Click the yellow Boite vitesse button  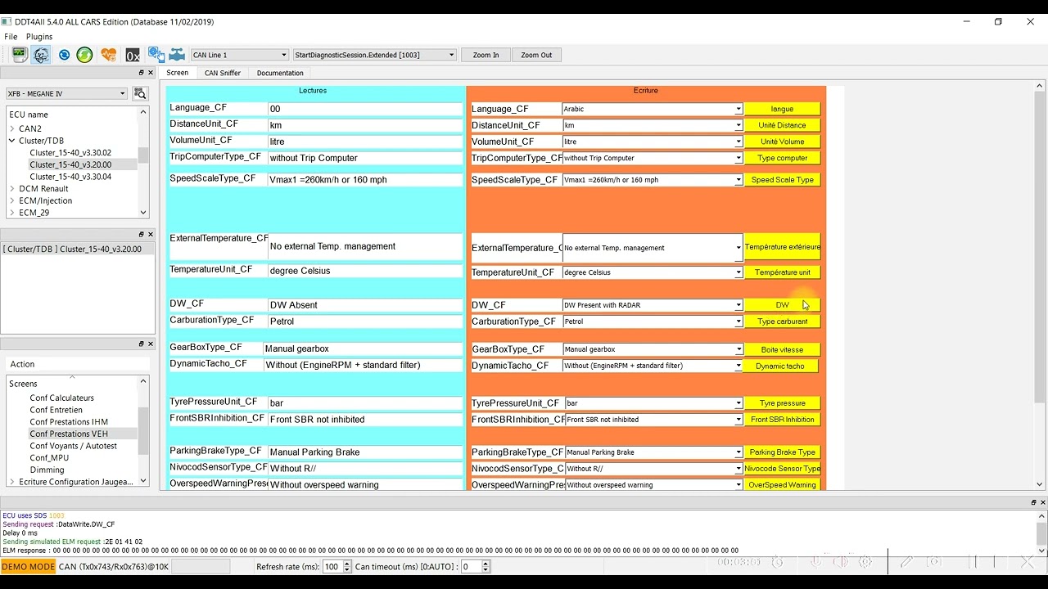[782, 349]
